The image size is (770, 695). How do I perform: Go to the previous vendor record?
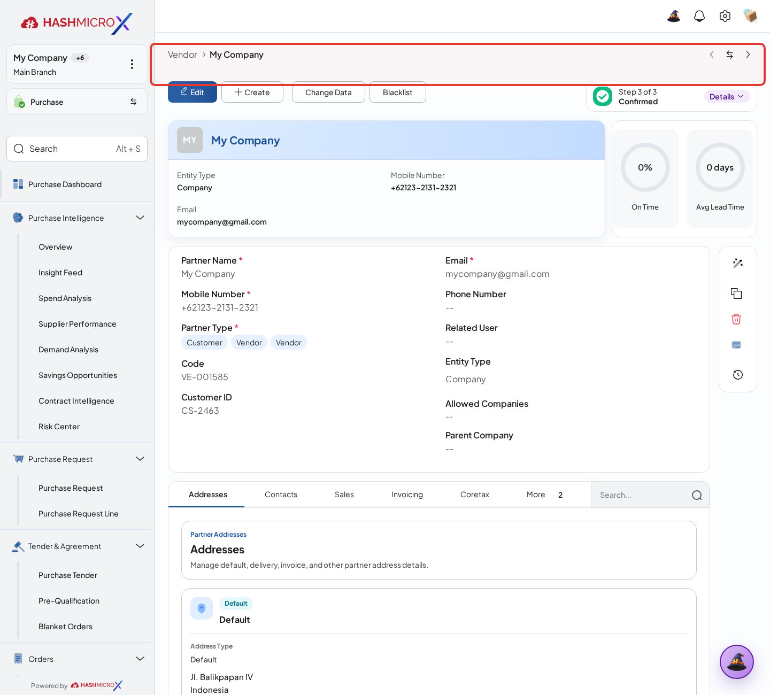[712, 55]
